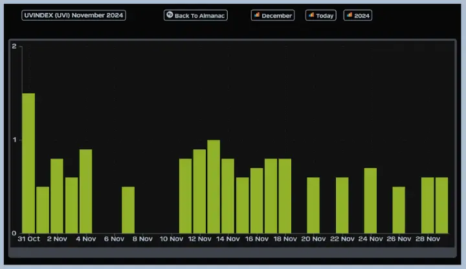
Task: Click the UVINDEX (UVI) November 2024 title
Action: click(74, 15)
